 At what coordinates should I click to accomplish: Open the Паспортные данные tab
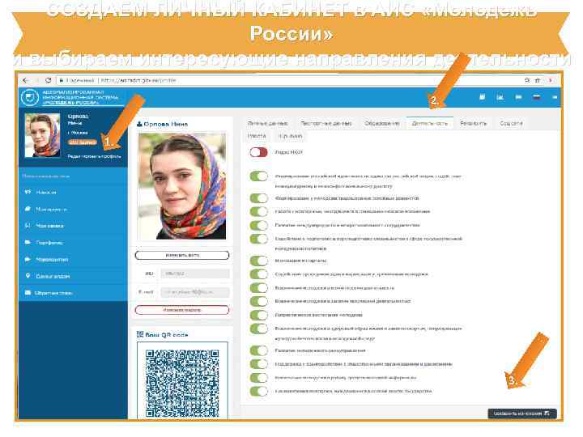pos(326,123)
